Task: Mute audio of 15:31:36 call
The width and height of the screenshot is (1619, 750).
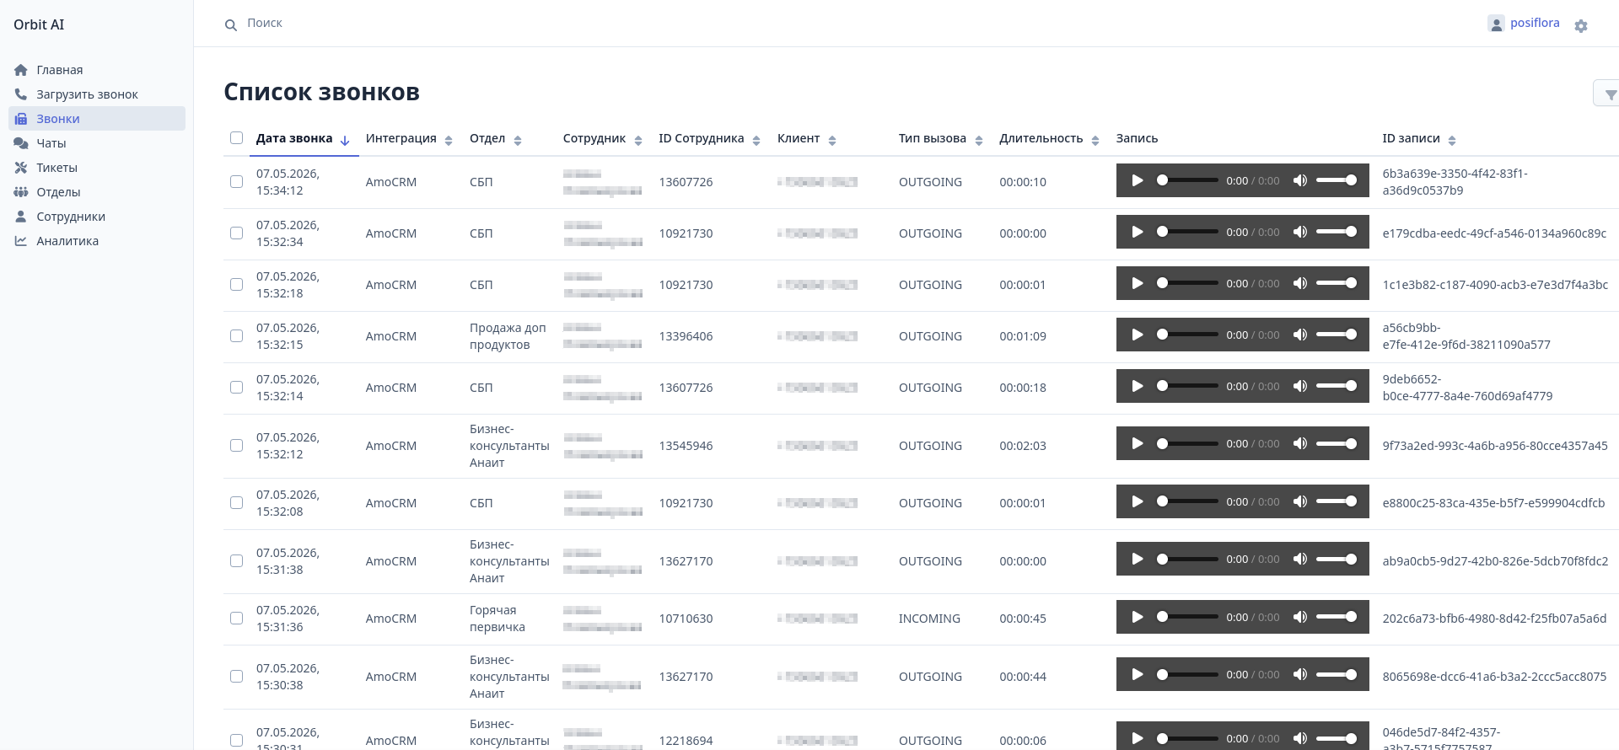Action: click(x=1300, y=617)
